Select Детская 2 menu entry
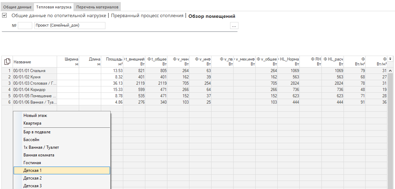The width and height of the screenshot is (395, 189). [62, 178]
